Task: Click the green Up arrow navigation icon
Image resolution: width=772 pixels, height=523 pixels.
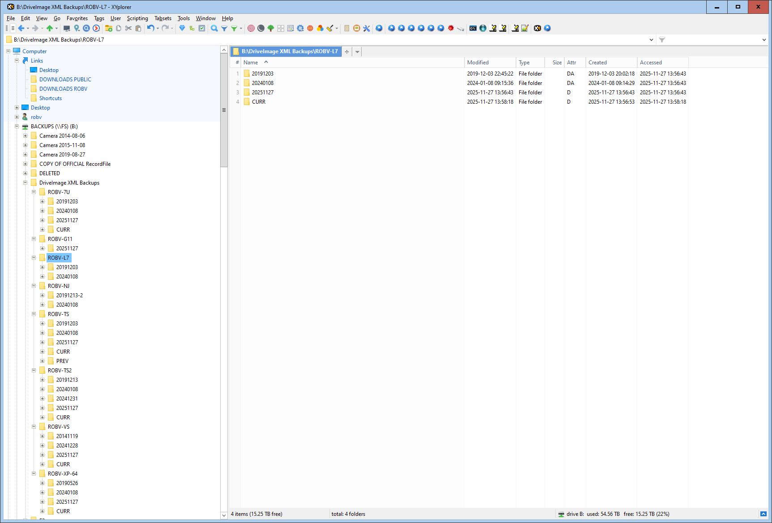Action: click(49, 28)
